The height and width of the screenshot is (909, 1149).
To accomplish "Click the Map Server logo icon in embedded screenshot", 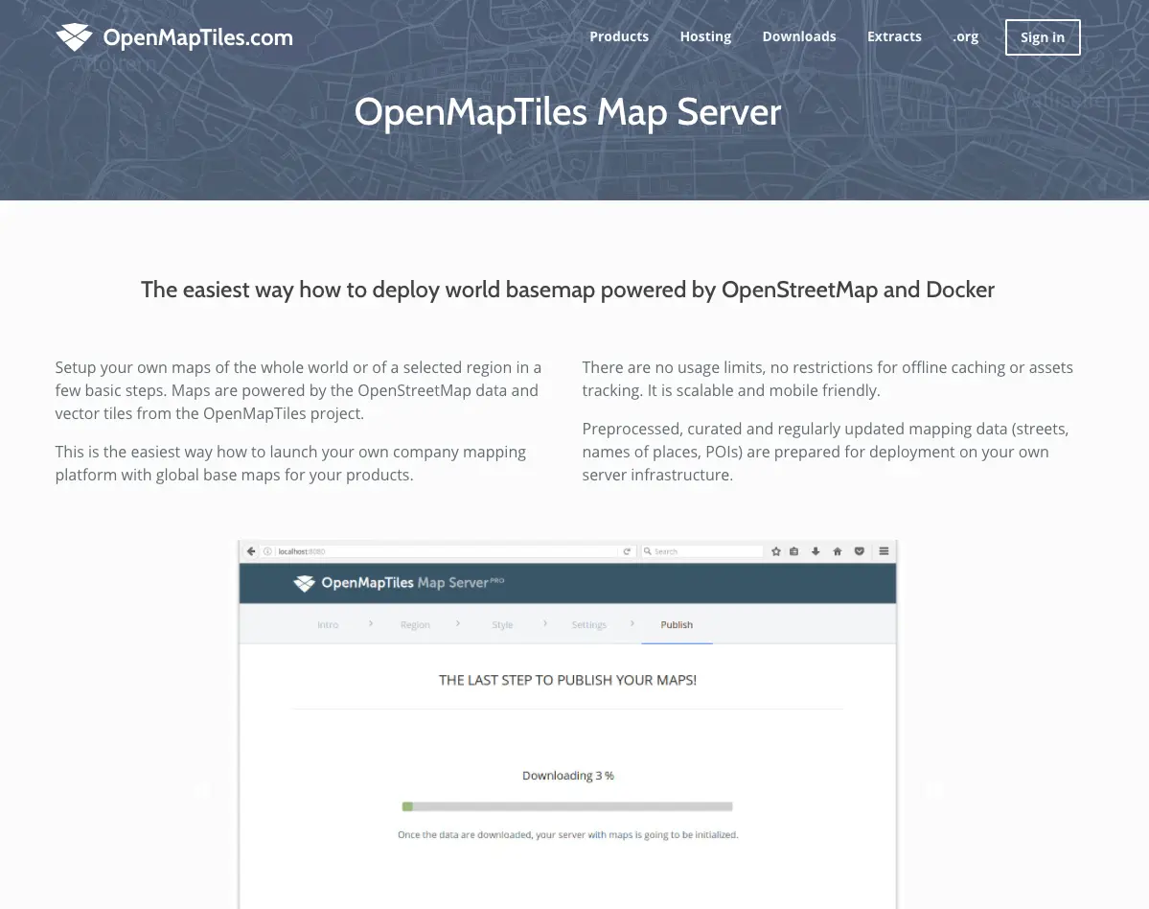I will tap(304, 584).
